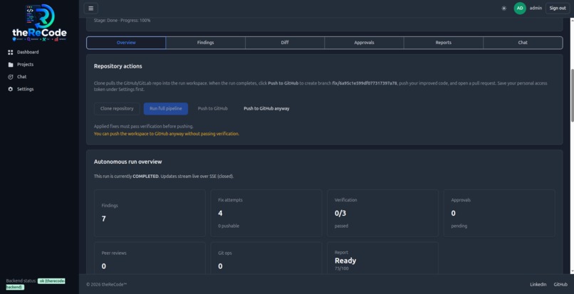This screenshot has width=574, height=294.
Task: Click the admin username label
Action: click(536, 8)
